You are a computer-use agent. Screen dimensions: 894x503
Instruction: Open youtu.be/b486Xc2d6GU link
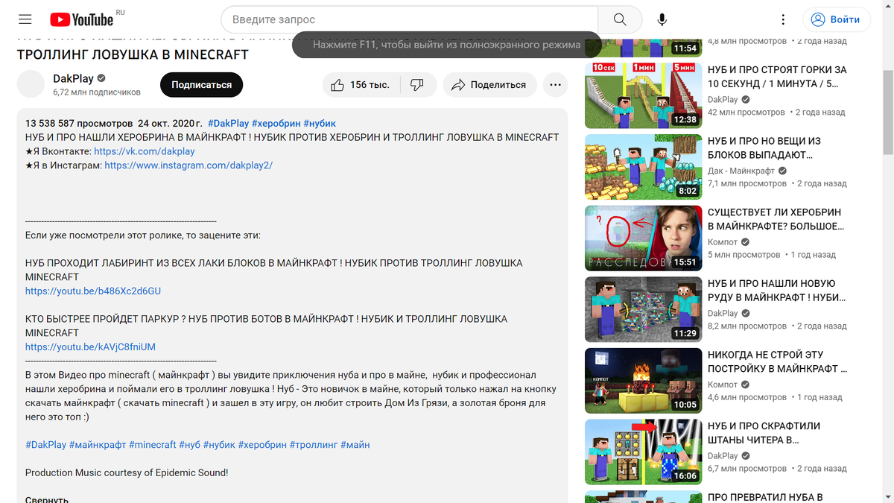pyautogui.click(x=93, y=291)
